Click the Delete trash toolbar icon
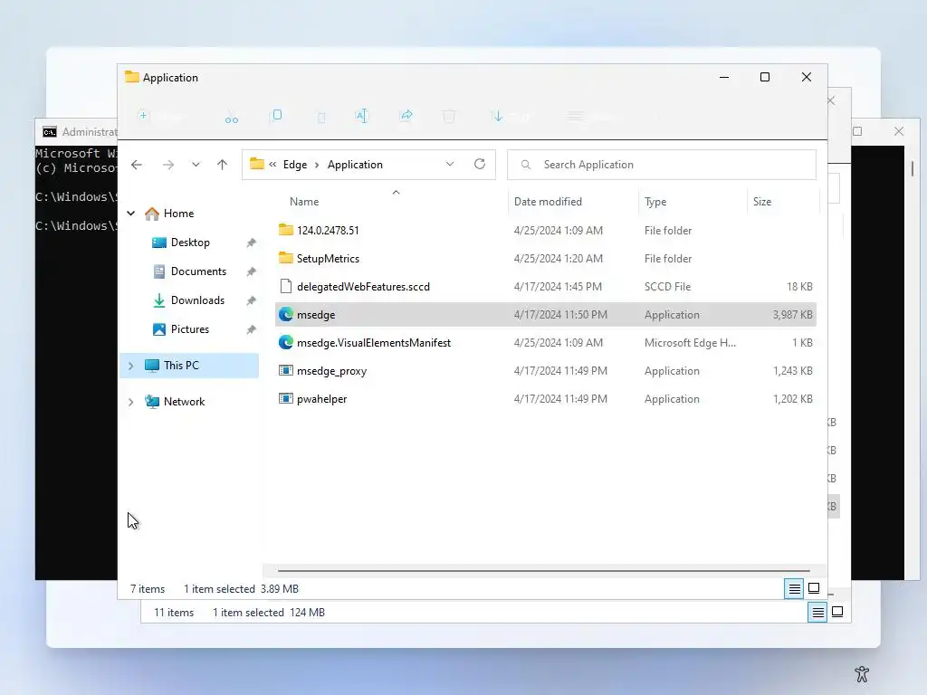This screenshot has height=695, width=927. coord(449,116)
